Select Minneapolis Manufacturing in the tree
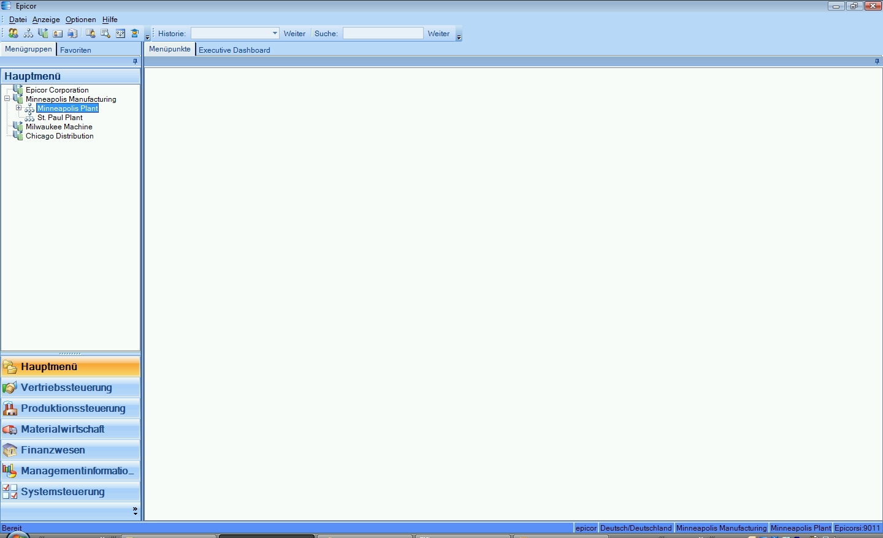Viewport: 883px width, 538px height. 71,99
